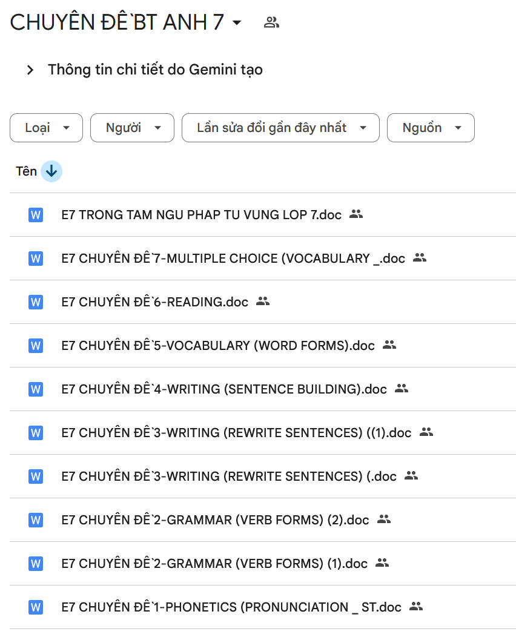Click the sort direction arrow next to Tên
This screenshot has height=643, width=516.
51,171
